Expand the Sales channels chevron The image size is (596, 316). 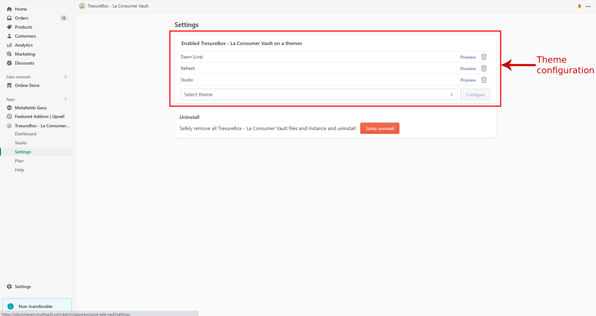coord(66,77)
